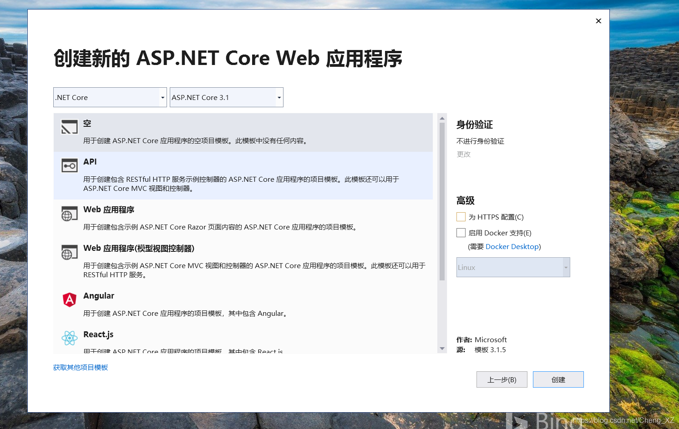Viewport: 679px width, 429px height.
Task: Select the Angular template title
Action: point(99,296)
